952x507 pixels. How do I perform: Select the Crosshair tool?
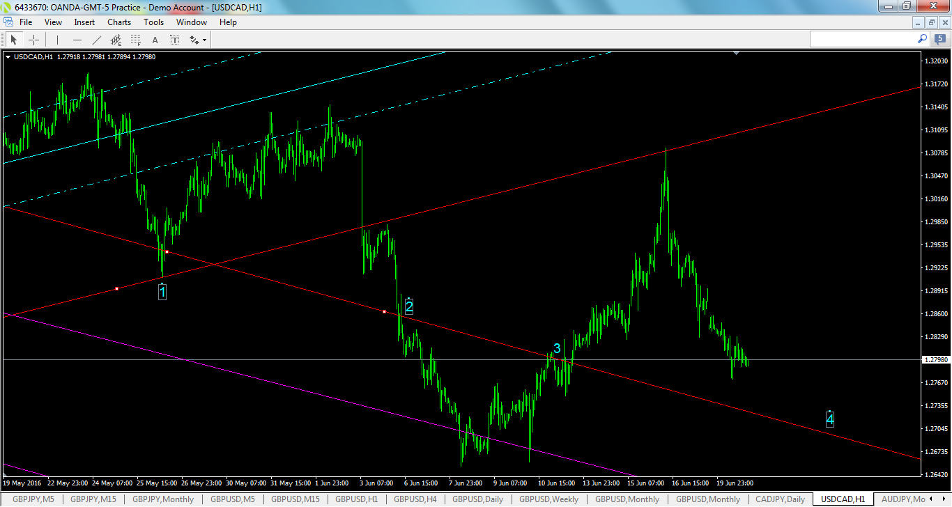[x=33, y=40]
